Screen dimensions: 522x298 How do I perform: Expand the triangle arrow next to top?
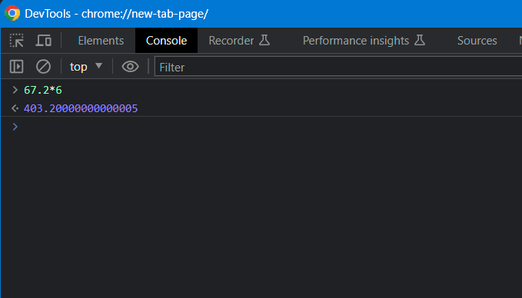[98, 66]
